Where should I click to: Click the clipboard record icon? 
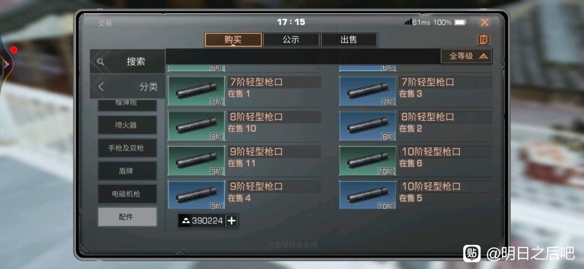point(483,39)
